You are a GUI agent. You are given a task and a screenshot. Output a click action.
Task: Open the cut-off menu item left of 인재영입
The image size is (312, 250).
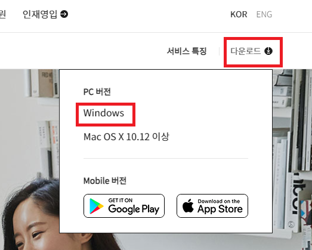tap(2, 14)
